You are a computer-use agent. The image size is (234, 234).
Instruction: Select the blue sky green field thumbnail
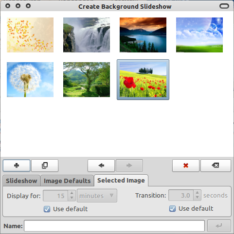[x=199, y=35]
